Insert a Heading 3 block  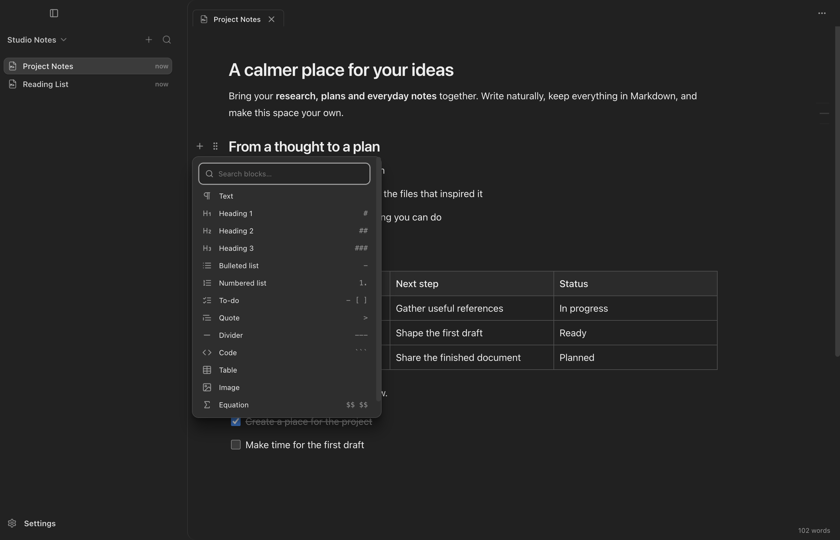pos(285,248)
